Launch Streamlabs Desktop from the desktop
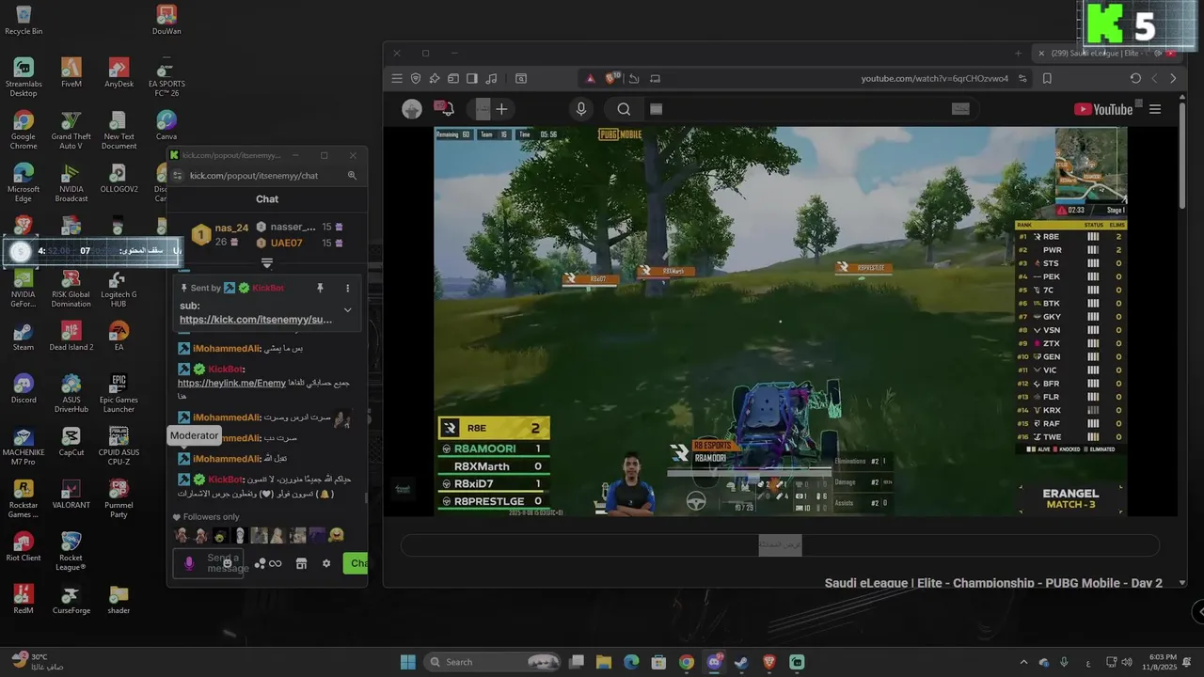The image size is (1204, 677). pyautogui.click(x=24, y=77)
